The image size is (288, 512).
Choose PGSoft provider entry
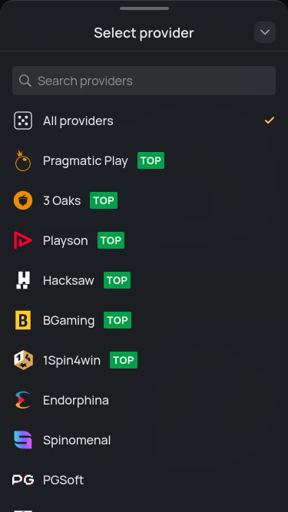[x=144, y=480]
